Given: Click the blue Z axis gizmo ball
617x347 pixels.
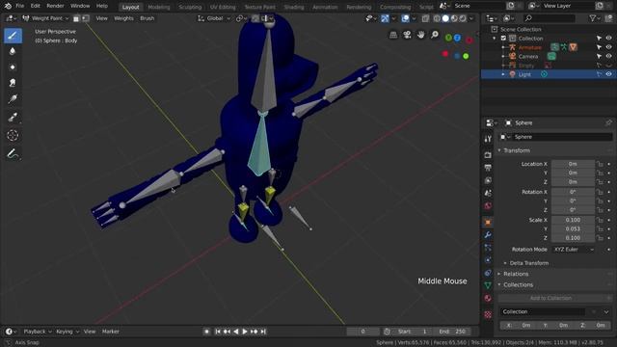Looking at the screenshot, I should [x=457, y=38].
